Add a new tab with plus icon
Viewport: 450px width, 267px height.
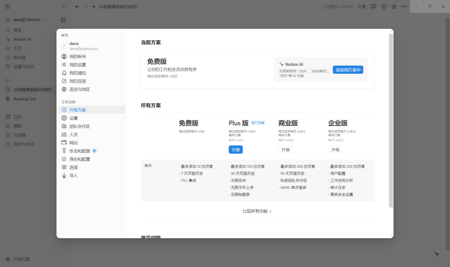click(x=94, y=7)
